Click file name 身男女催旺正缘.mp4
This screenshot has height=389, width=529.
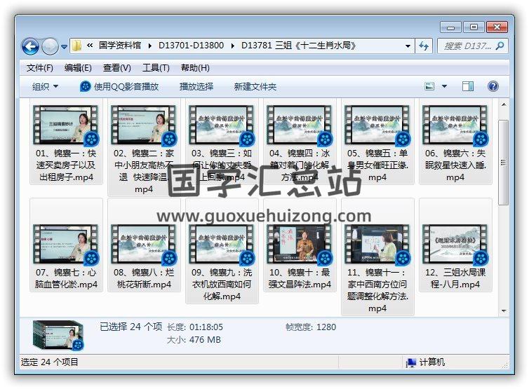[x=377, y=171]
